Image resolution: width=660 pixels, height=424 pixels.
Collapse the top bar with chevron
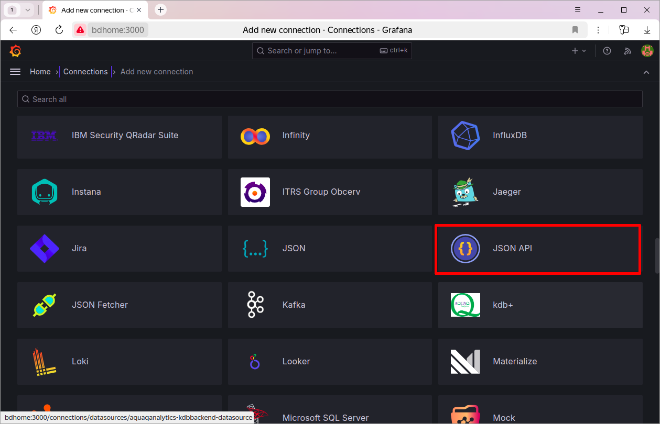646,72
